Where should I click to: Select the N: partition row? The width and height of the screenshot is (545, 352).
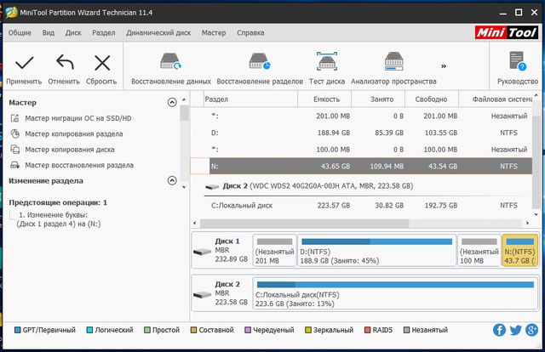pyautogui.click(x=361, y=167)
